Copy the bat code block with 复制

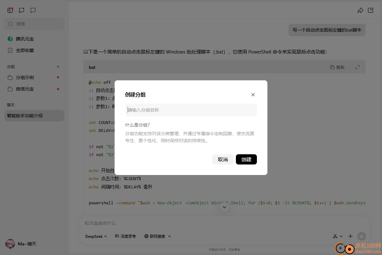click(337, 67)
